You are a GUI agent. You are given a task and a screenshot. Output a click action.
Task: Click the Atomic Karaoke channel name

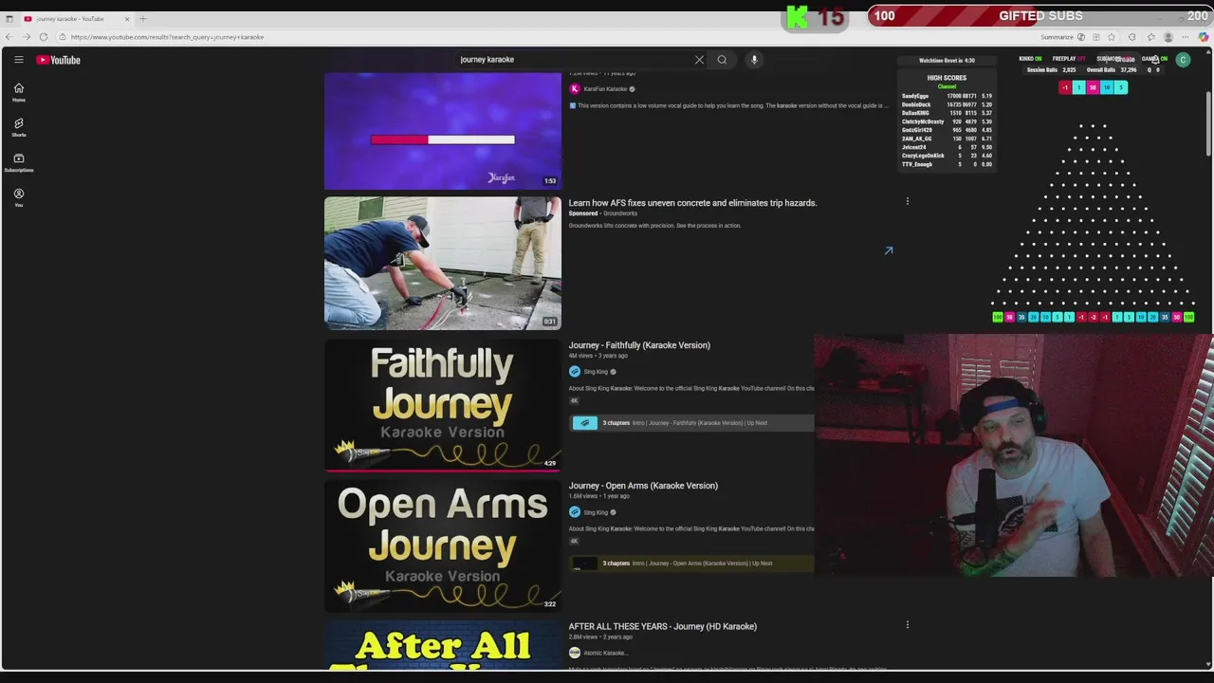point(604,653)
